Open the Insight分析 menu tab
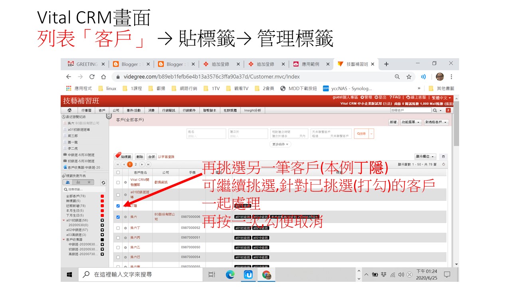511x287 pixels. point(253,110)
